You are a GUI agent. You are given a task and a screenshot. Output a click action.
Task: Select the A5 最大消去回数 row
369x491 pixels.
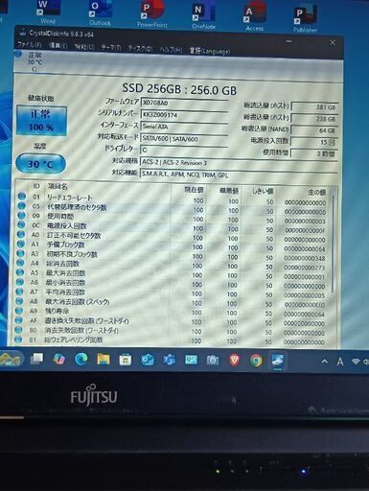point(173,274)
